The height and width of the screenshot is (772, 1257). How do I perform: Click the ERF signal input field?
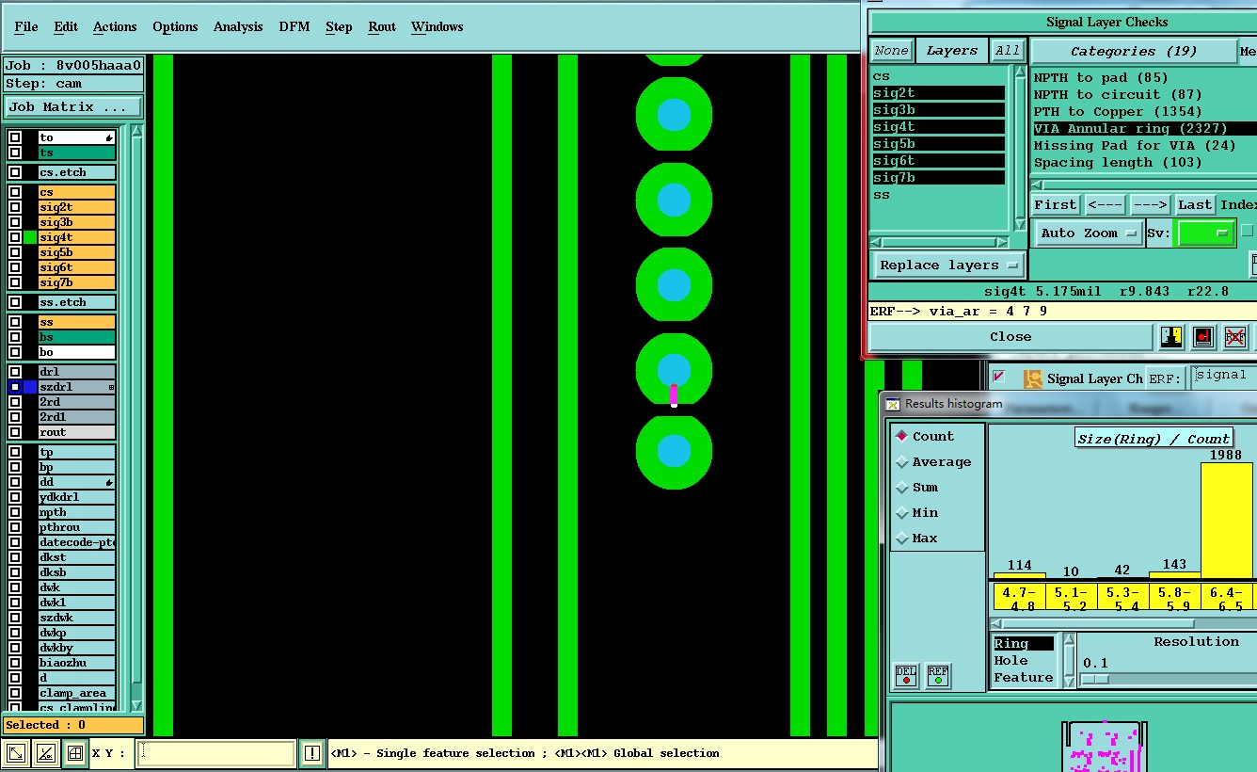(1223, 377)
